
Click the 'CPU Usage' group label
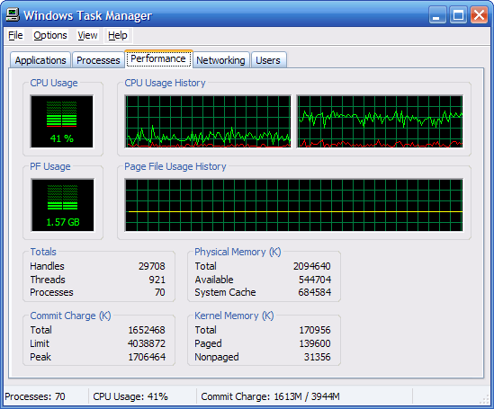click(x=54, y=83)
